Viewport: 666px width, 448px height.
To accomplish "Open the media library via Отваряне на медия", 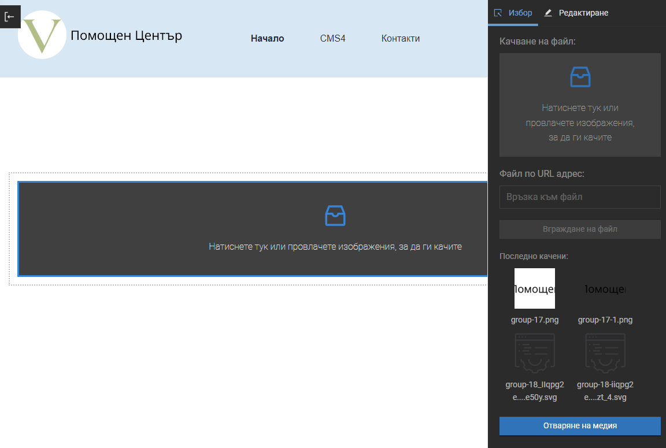I will tap(580, 425).
